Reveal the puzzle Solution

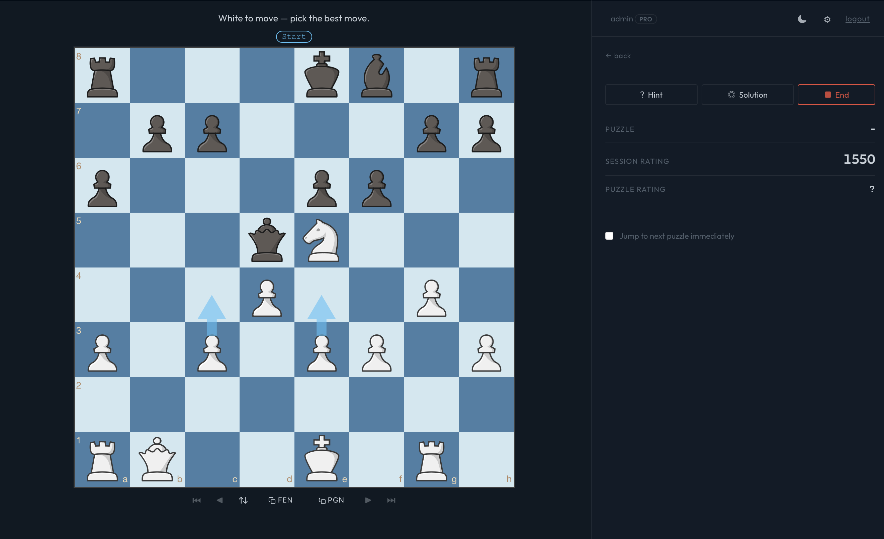click(747, 95)
